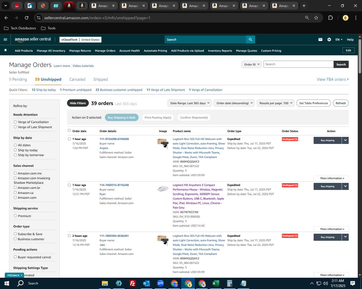The width and height of the screenshot is (362, 289).
Task: Click the volume speaker tray icon
Action: click(326, 283)
